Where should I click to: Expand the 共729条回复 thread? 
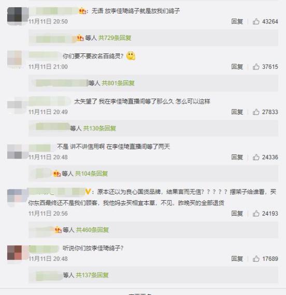[115, 38]
